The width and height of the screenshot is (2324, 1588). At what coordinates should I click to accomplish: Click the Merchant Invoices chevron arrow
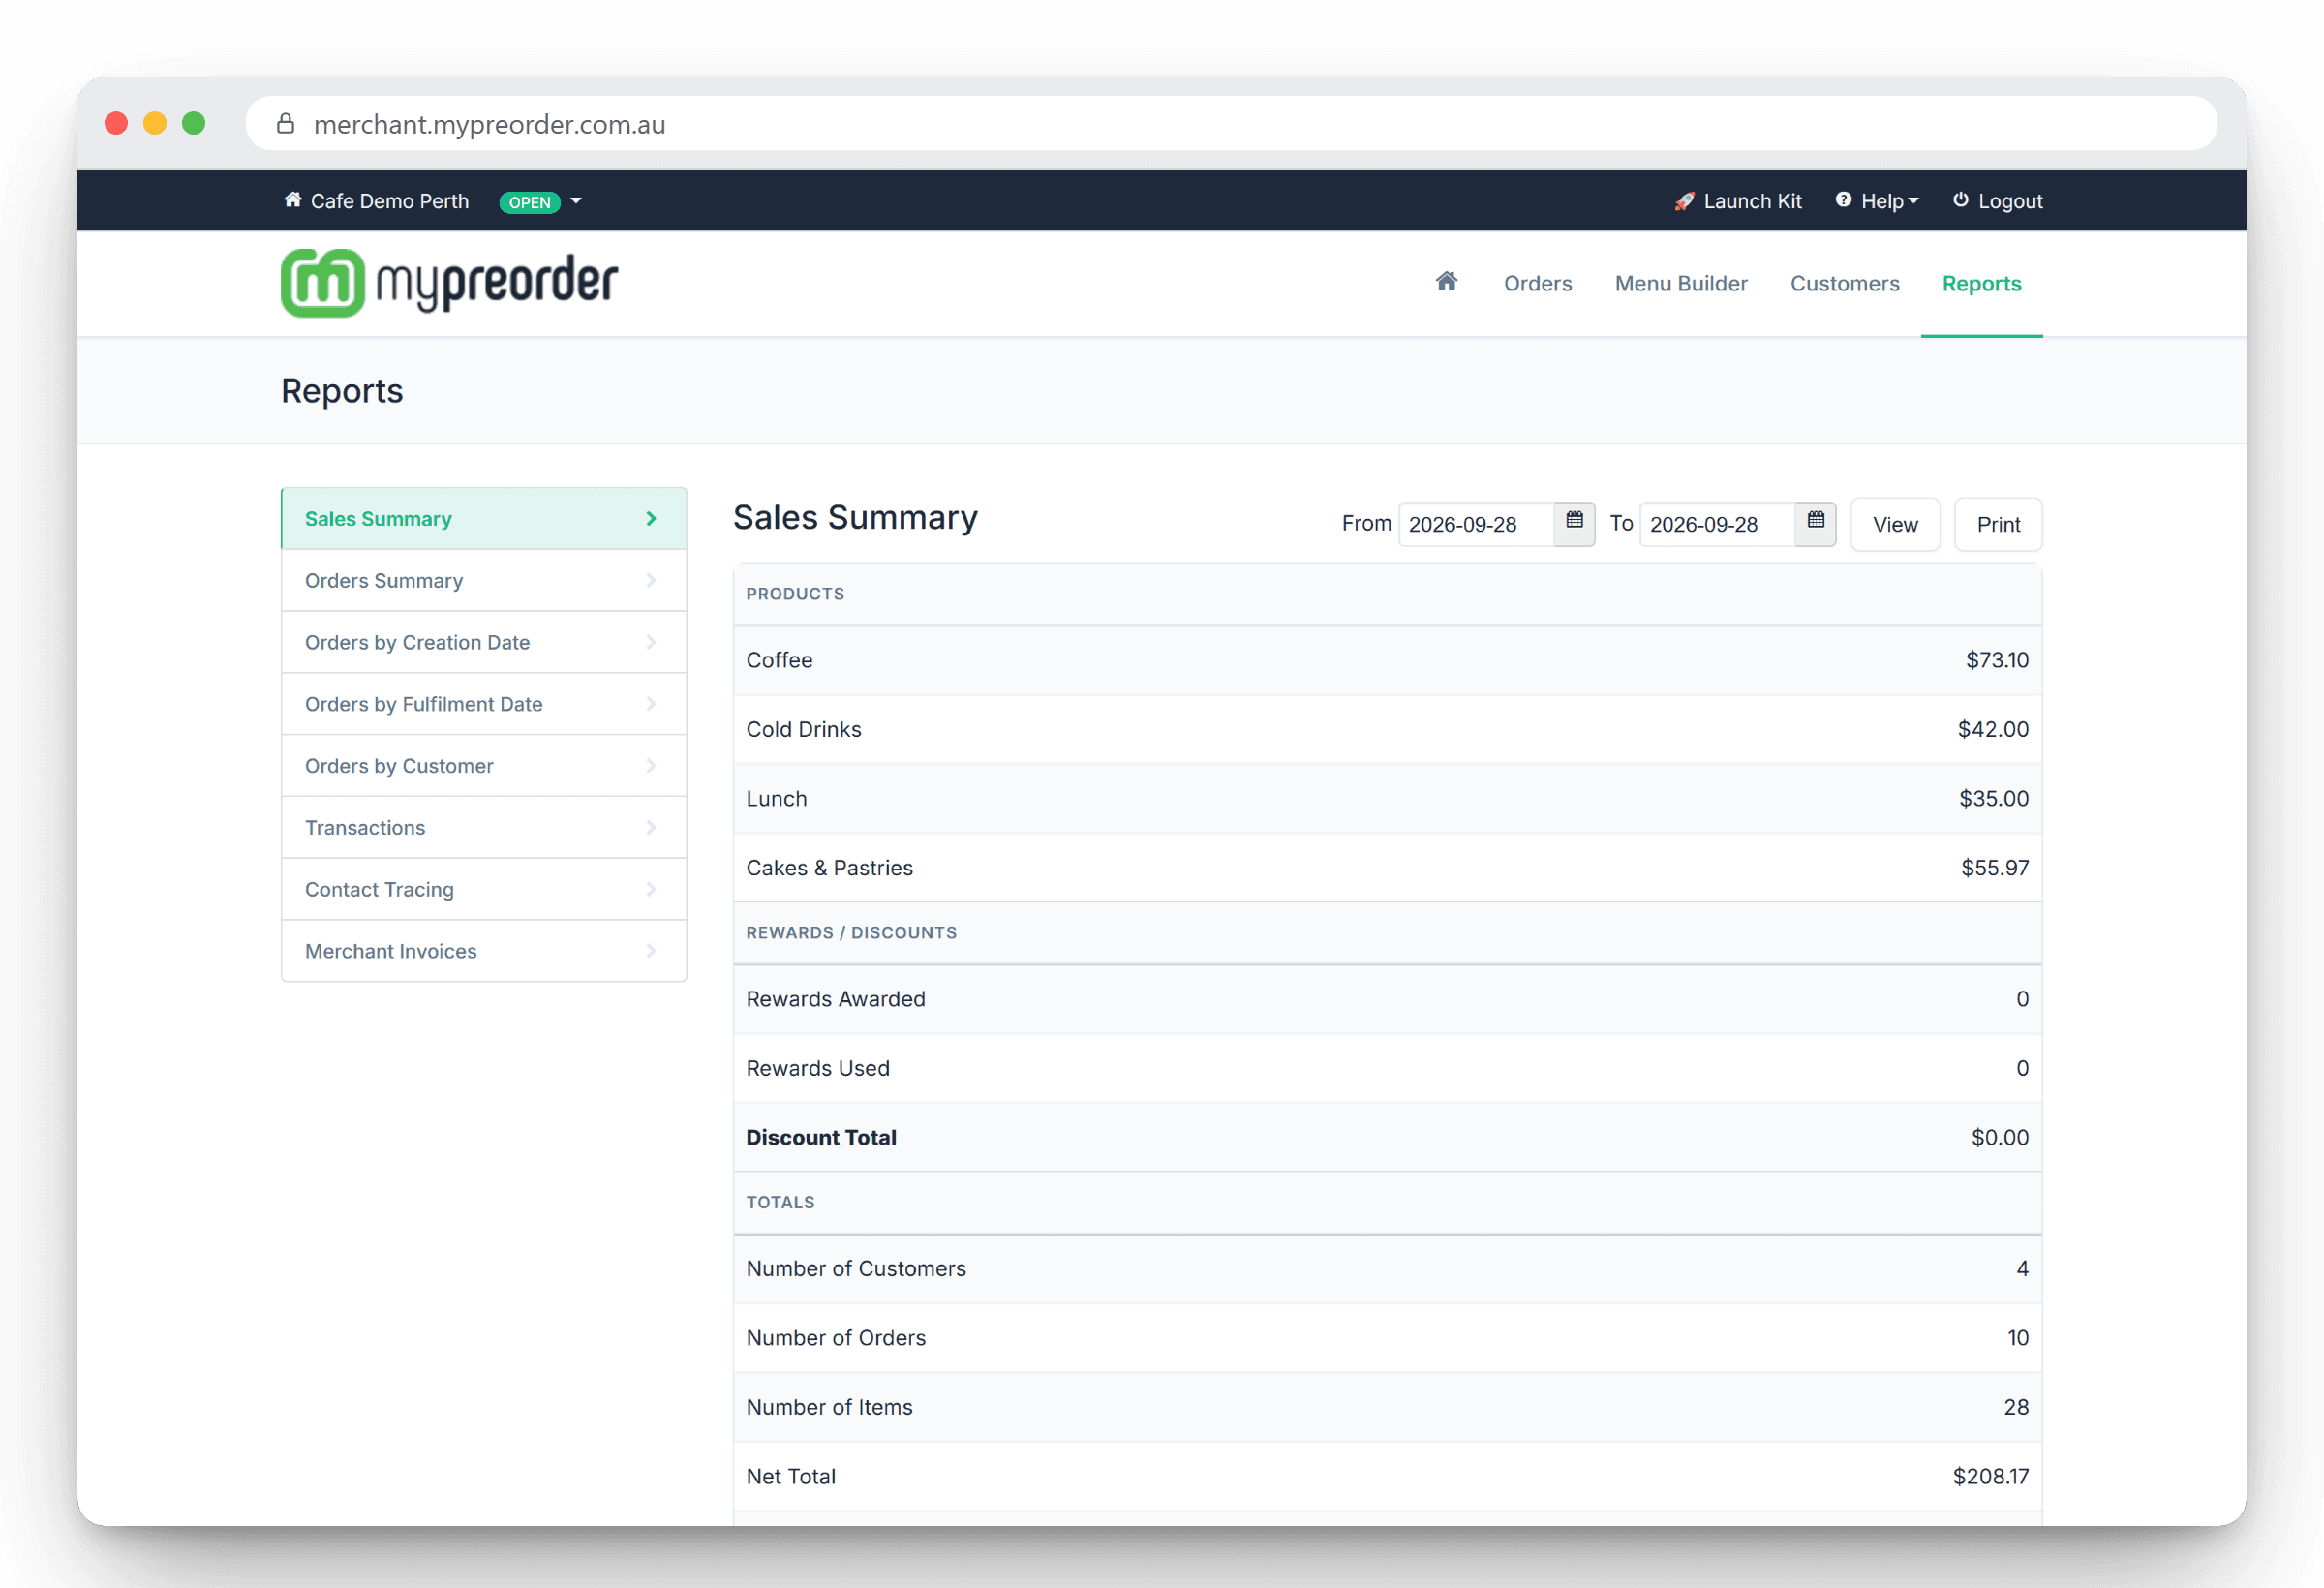651,951
